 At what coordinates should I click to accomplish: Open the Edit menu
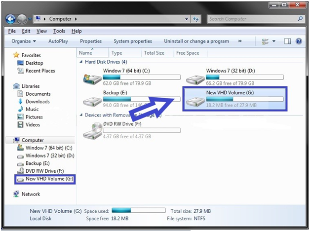[x=26, y=31]
